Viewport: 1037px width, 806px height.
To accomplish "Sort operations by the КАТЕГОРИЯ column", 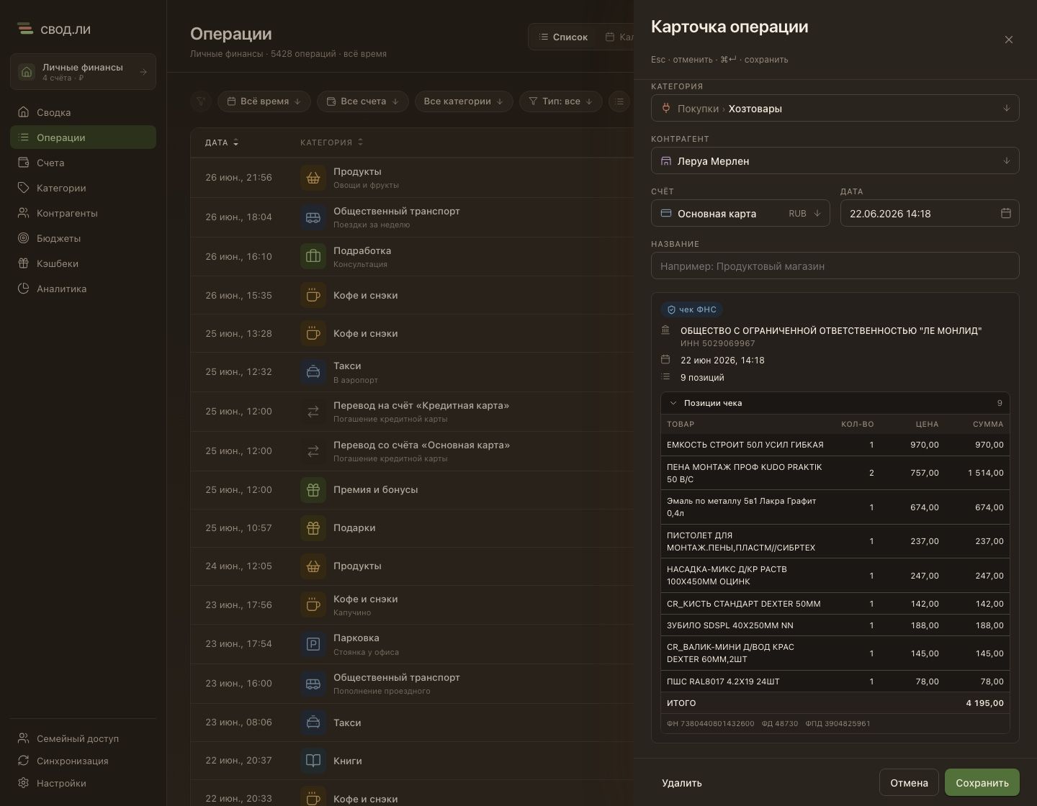I will (332, 142).
